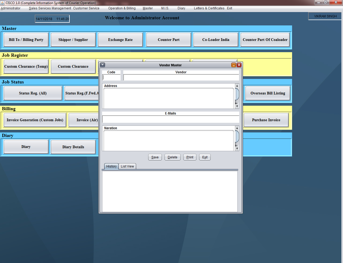Minimize the main CISCO window
The height and width of the screenshot is (263, 343).
point(318,2)
